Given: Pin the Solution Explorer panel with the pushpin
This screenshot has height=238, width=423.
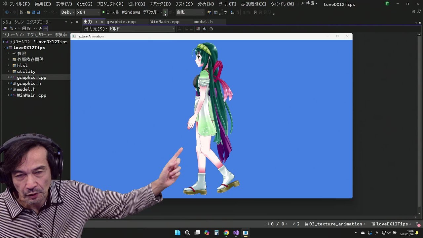Looking at the screenshot, I should point(71,22).
